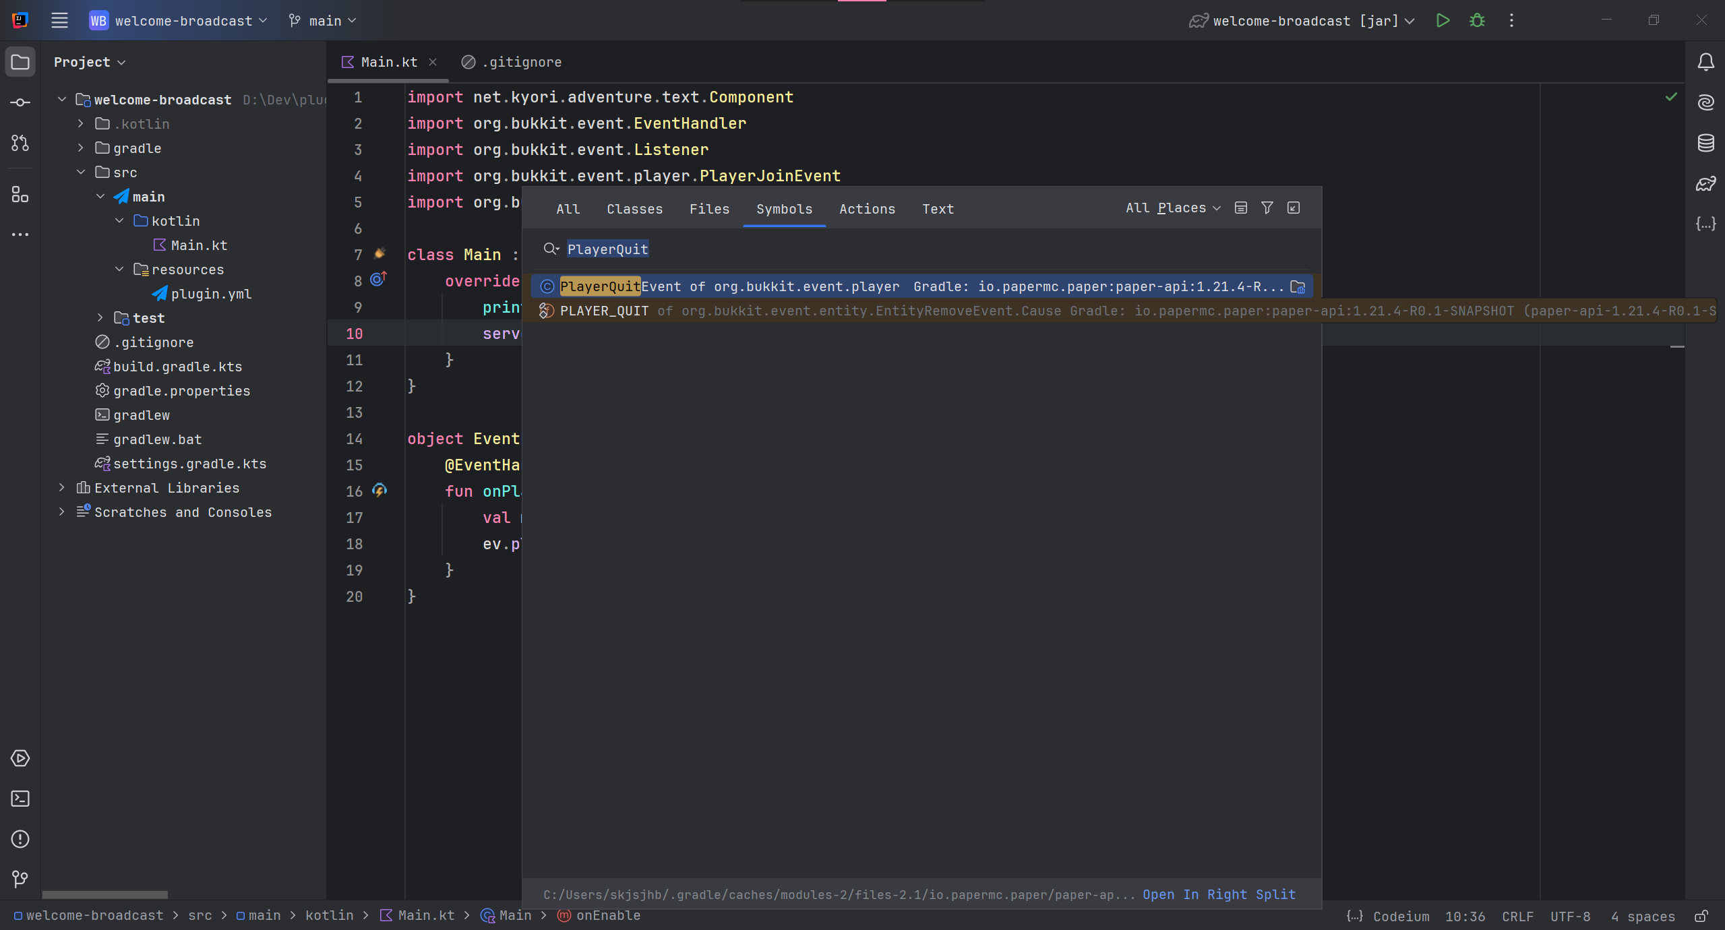Open the Database tool window
1725x930 pixels.
tap(1705, 143)
